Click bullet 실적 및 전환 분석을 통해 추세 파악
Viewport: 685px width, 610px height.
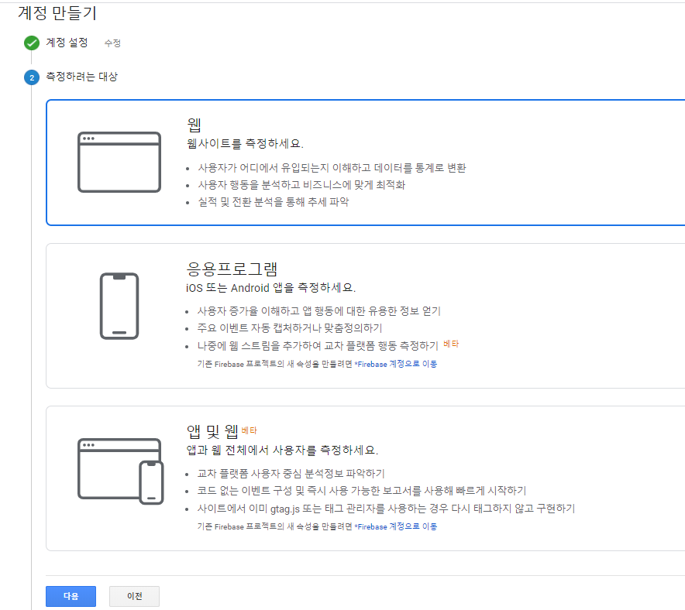click(x=274, y=202)
